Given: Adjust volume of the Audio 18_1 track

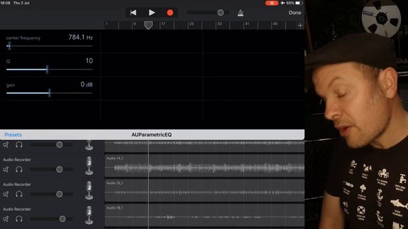Looking at the screenshot, I should pos(62,219).
